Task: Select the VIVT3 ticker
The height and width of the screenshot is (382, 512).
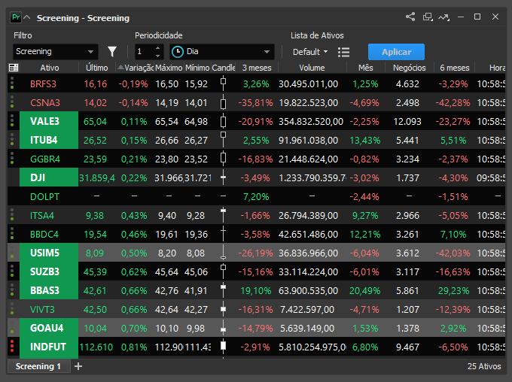Action: pos(42,310)
